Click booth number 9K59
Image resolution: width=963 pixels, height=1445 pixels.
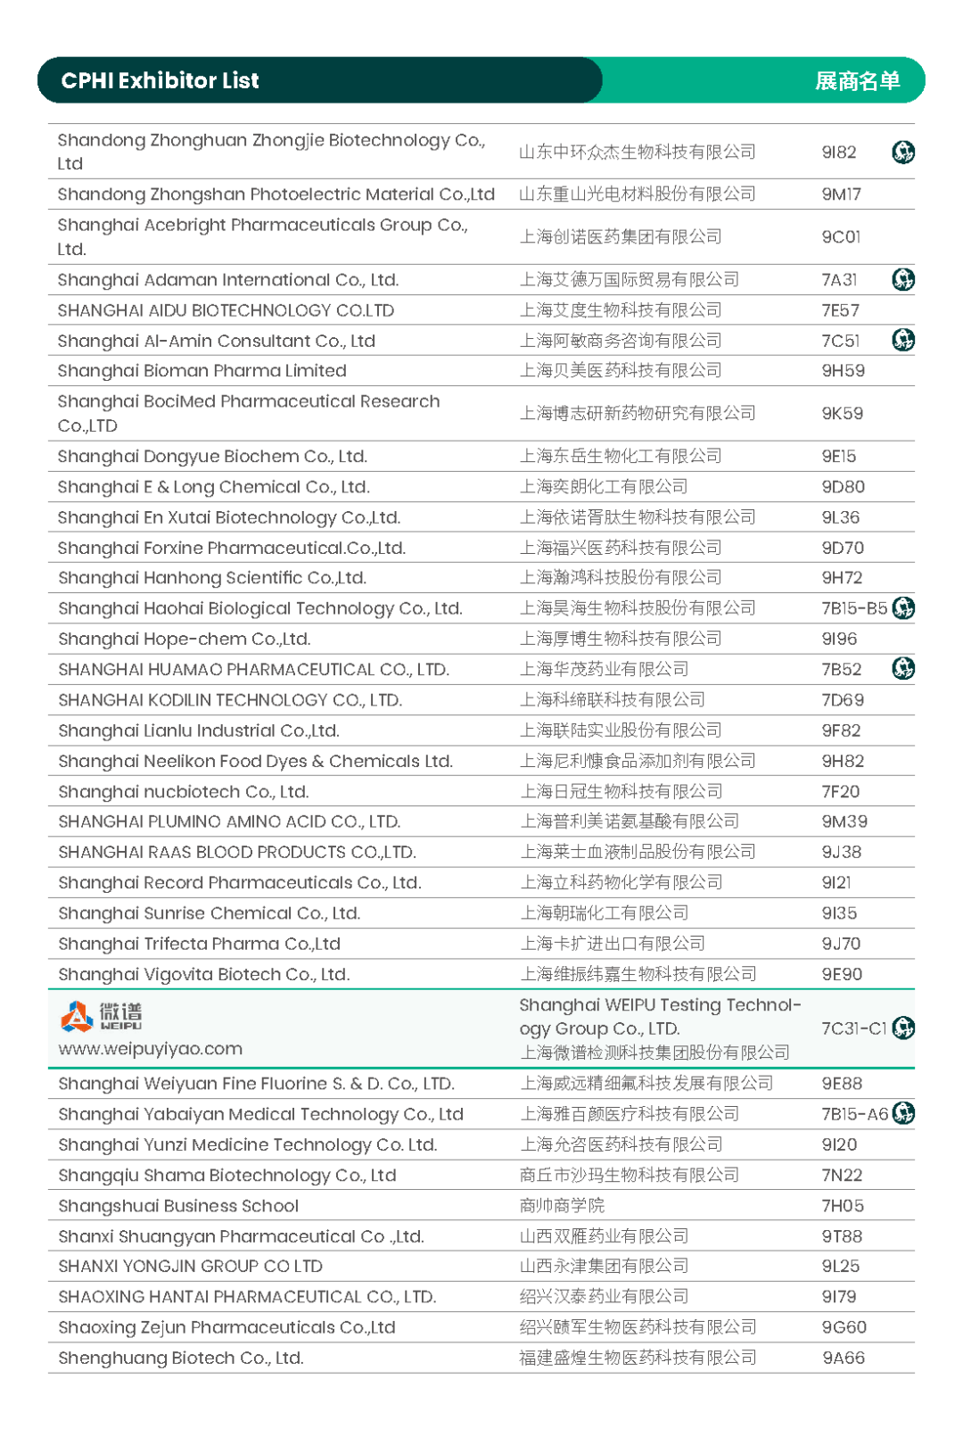click(842, 414)
